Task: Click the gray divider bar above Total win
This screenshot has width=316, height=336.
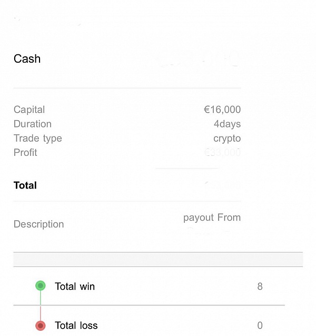Action: click(158, 260)
